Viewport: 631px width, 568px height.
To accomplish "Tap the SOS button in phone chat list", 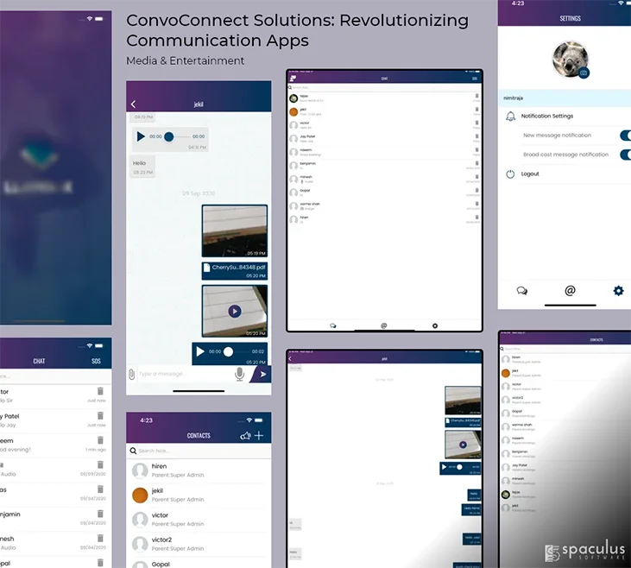I will [x=96, y=361].
